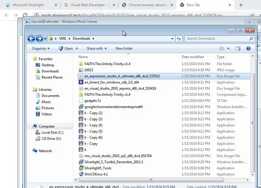
Task: Toggle the preview pane
Action: coord(238,48)
